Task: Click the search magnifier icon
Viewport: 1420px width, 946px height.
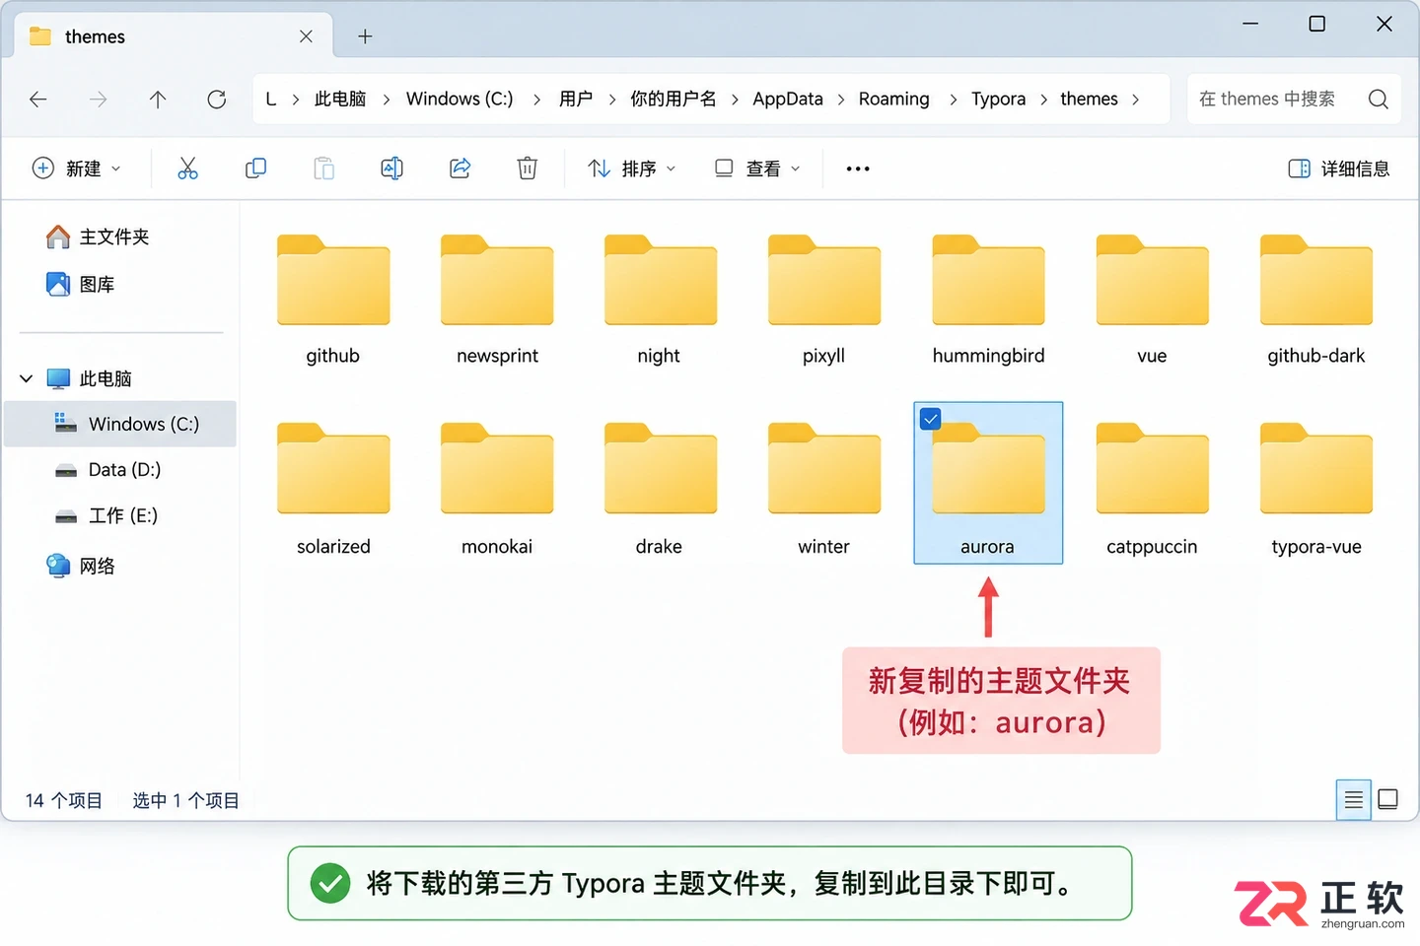Action: click(1379, 99)
